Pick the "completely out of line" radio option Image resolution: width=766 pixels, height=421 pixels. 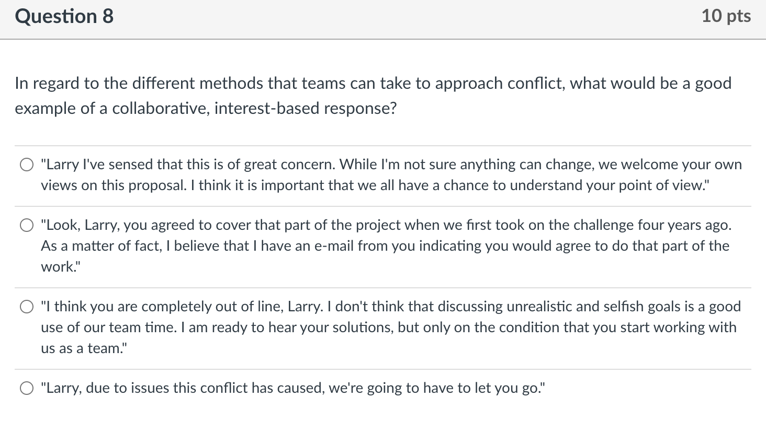tap(26, 307)
